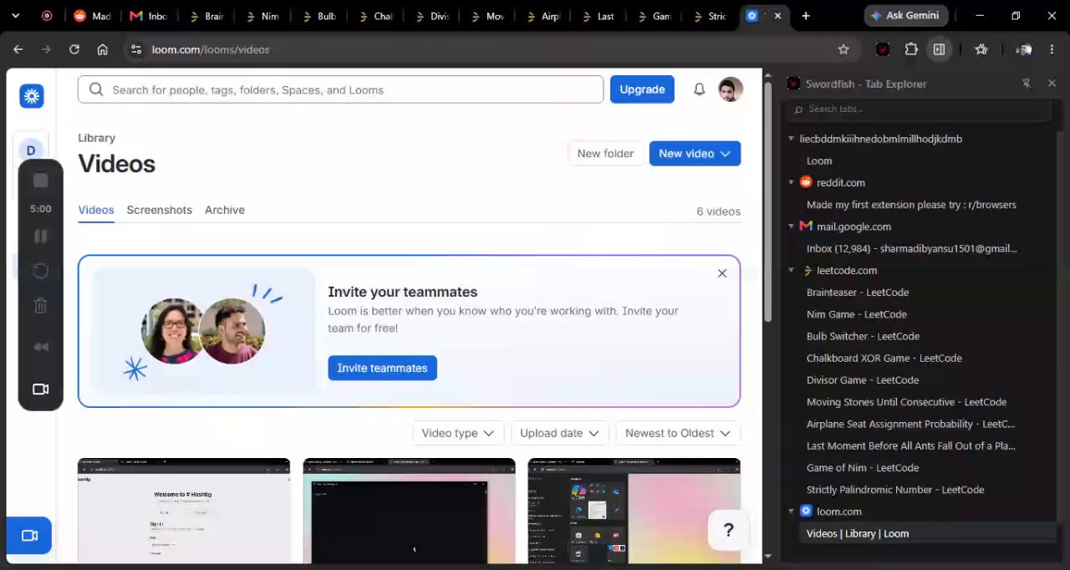
Task: Click Ask Gemini button
Action: pos(904,16)
